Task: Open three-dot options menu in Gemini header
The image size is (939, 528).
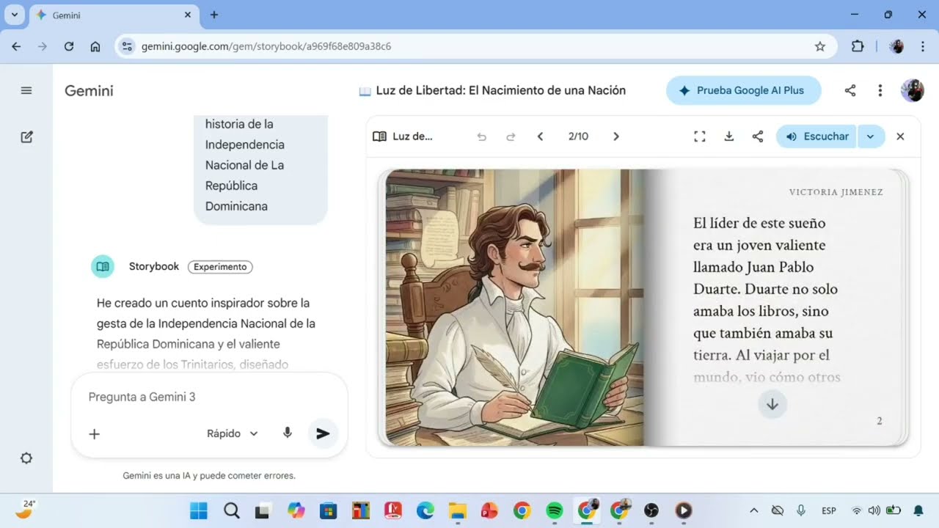Action: (880, 91)
